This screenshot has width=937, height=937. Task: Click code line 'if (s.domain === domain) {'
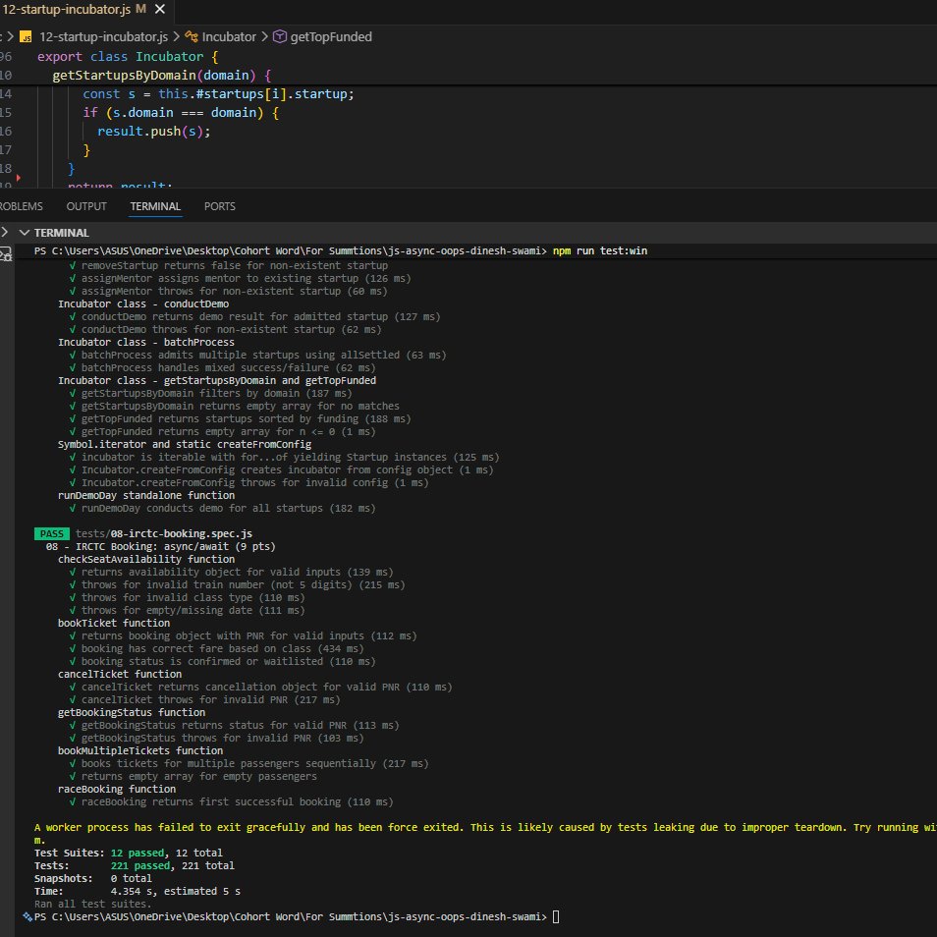181,112
